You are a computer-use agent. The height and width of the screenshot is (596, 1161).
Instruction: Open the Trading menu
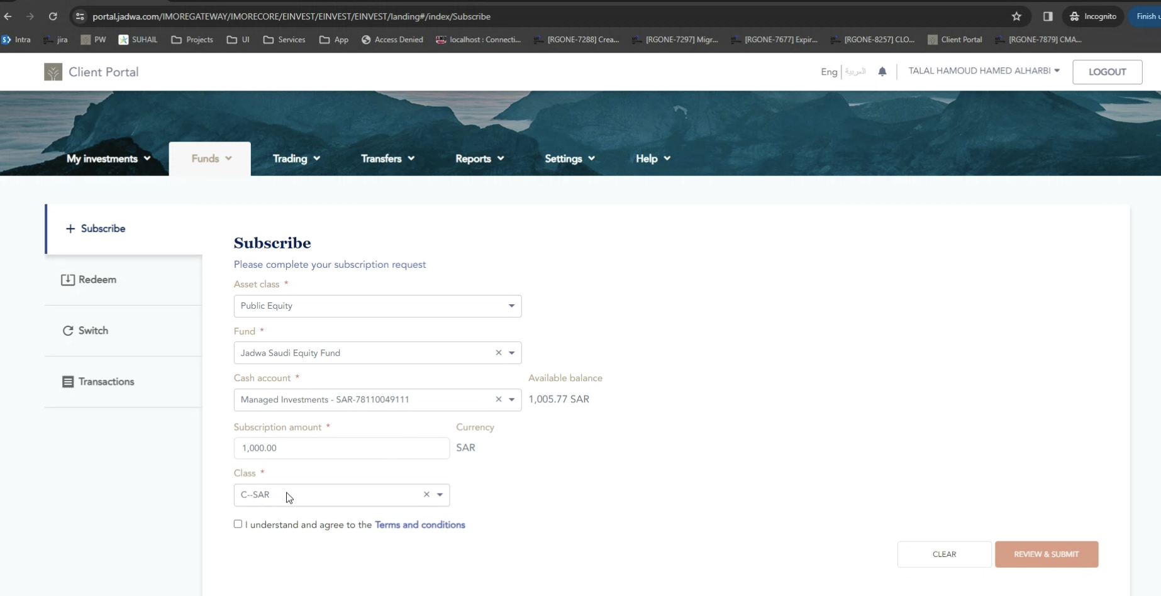[296, 158]
